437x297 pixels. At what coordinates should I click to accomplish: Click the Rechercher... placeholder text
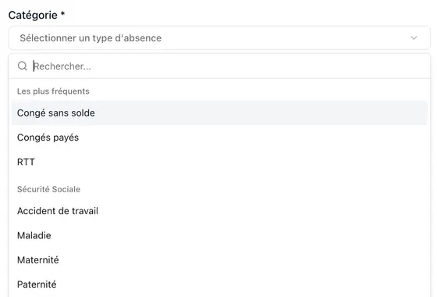coord(62,66)
